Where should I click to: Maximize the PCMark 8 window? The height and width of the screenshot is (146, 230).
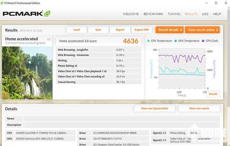[216, 3]
